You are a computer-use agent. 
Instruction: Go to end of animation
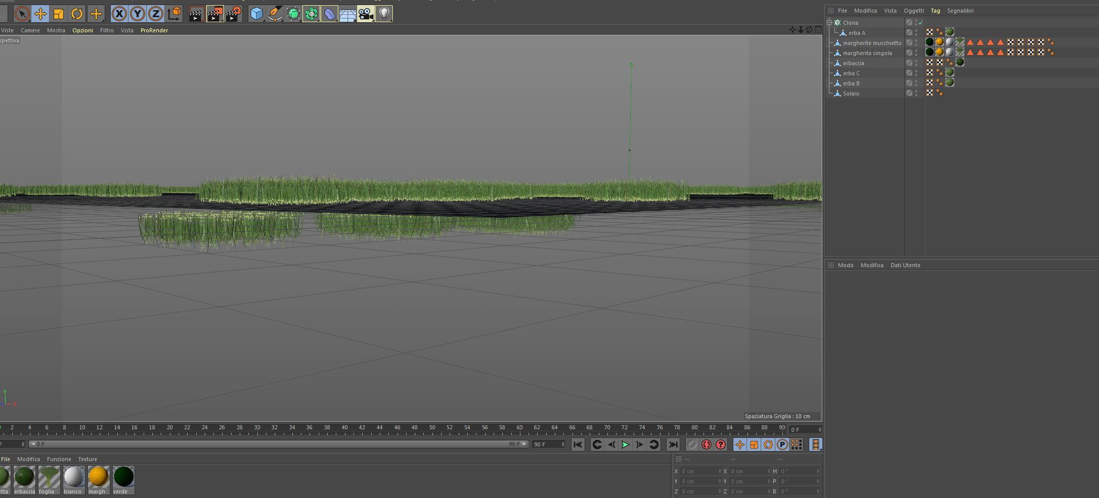coord(673,444)
